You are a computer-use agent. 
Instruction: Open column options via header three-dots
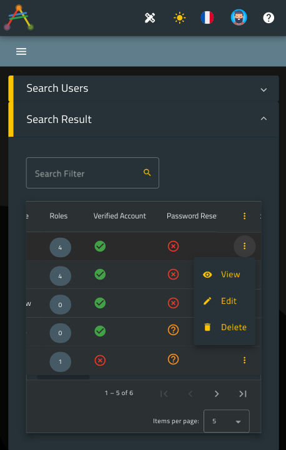pyautogui.click(x=244, y=216)
